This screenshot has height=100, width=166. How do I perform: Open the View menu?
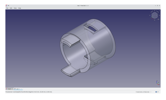(15, 8)
